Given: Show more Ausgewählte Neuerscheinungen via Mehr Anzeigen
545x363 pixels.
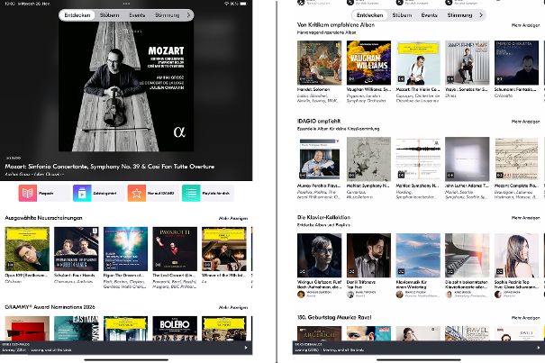Looking at the screenshot, I should coord(233,218).
